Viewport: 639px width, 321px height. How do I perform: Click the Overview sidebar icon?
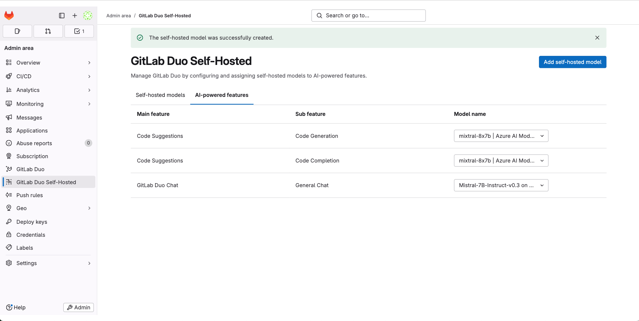[9, 63]
